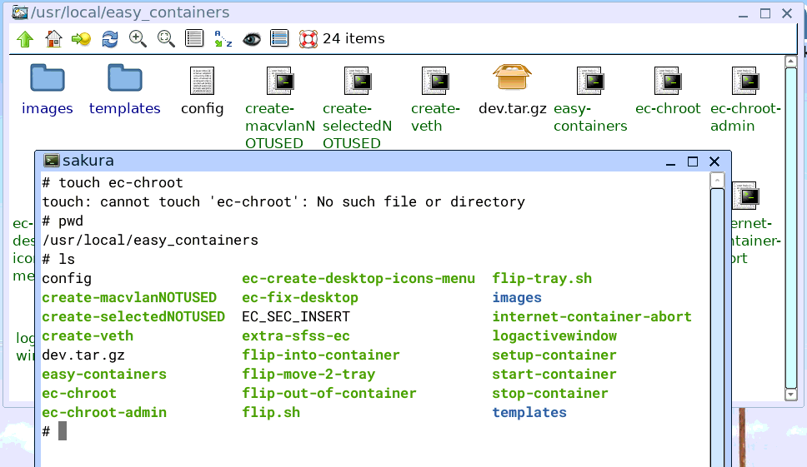807x467 pixels.
Task: Toggle the show details list view icon
Action: (194, 38)
